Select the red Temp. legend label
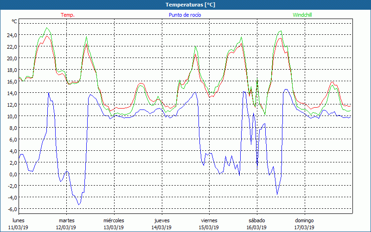 [x=68, y=15]
